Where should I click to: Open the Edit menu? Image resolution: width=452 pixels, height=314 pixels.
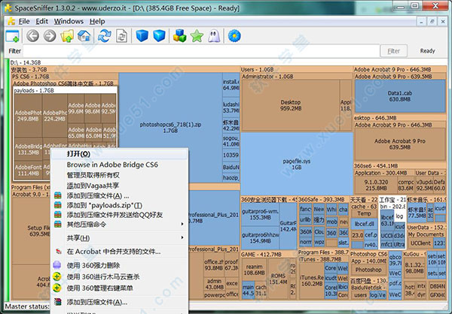(41, 21)
